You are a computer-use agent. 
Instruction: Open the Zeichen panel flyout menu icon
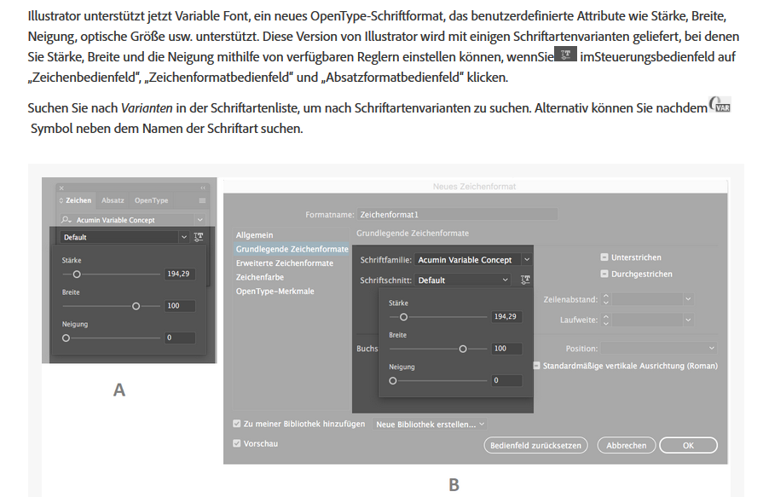point(202,199)
